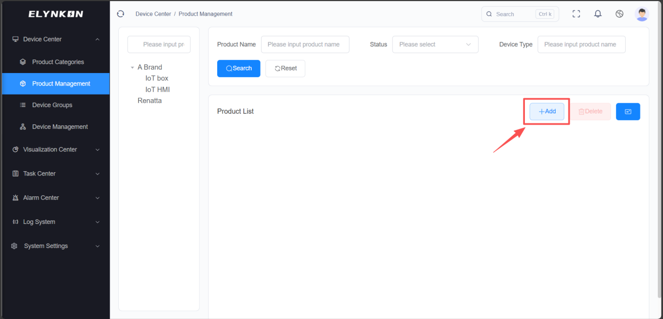Screen dimensions: 663x319
Task: Click the Search button
Action: click(239, 68)
